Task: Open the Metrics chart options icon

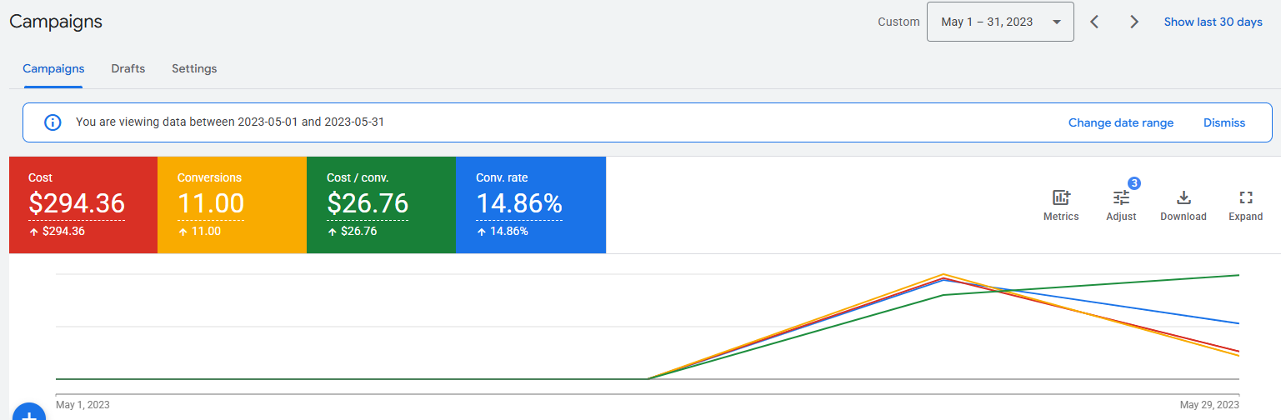Action: click(x=1061, y=197)
